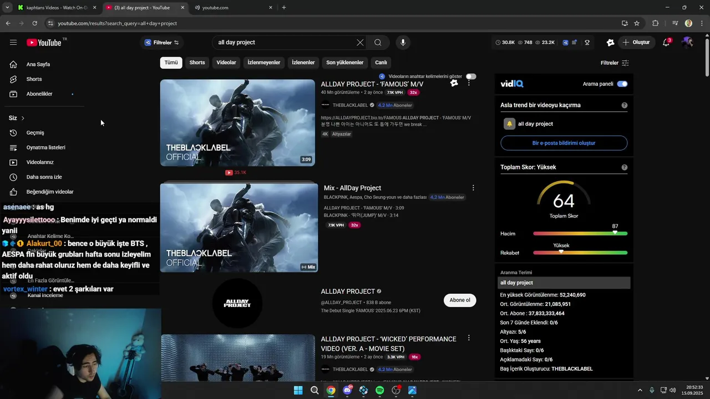The height and width of the screenshot is (399, 710).
Task: Open the vidIQ checklist icon in header
Action: point(575,43)
